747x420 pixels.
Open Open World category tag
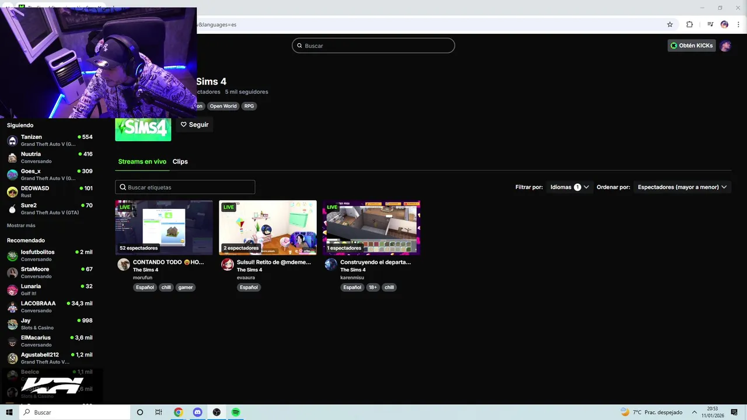pos(224,106)
